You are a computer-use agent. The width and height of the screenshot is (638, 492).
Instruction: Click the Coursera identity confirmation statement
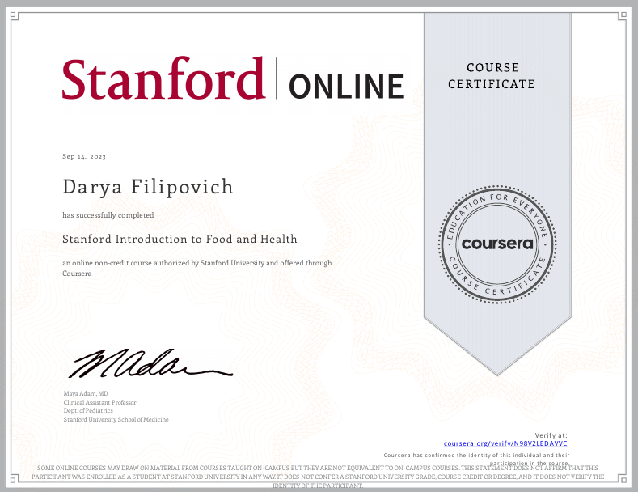tap(476, 456)
